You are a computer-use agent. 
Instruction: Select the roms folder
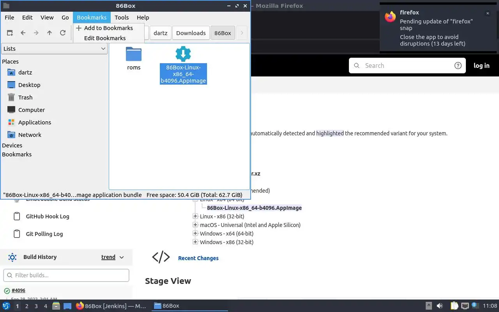coord(134,59)
